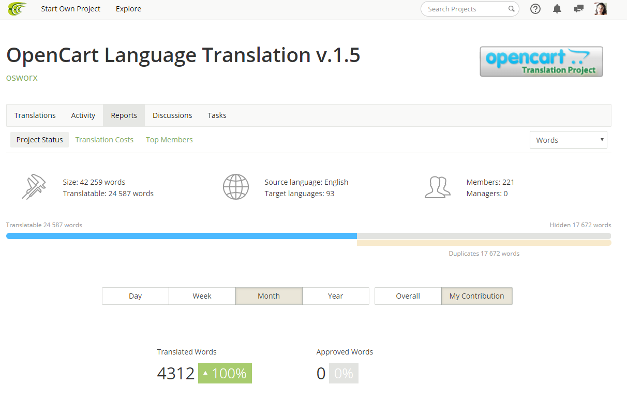The image size is (627, 414).
Task: Click the 'Managers: 0' text
Action: pyautogui.click(x=487, y=194)
